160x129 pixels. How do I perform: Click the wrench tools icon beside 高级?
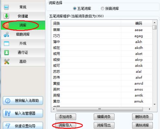coord(6,62)
